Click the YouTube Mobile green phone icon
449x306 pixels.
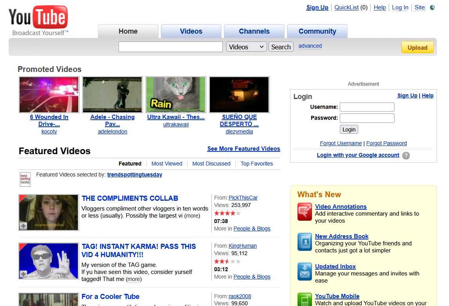(305, 299)
